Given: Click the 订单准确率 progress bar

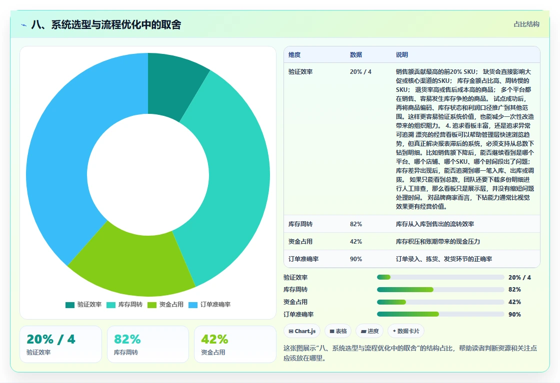Looking at the screenshot, I should 440,314.
